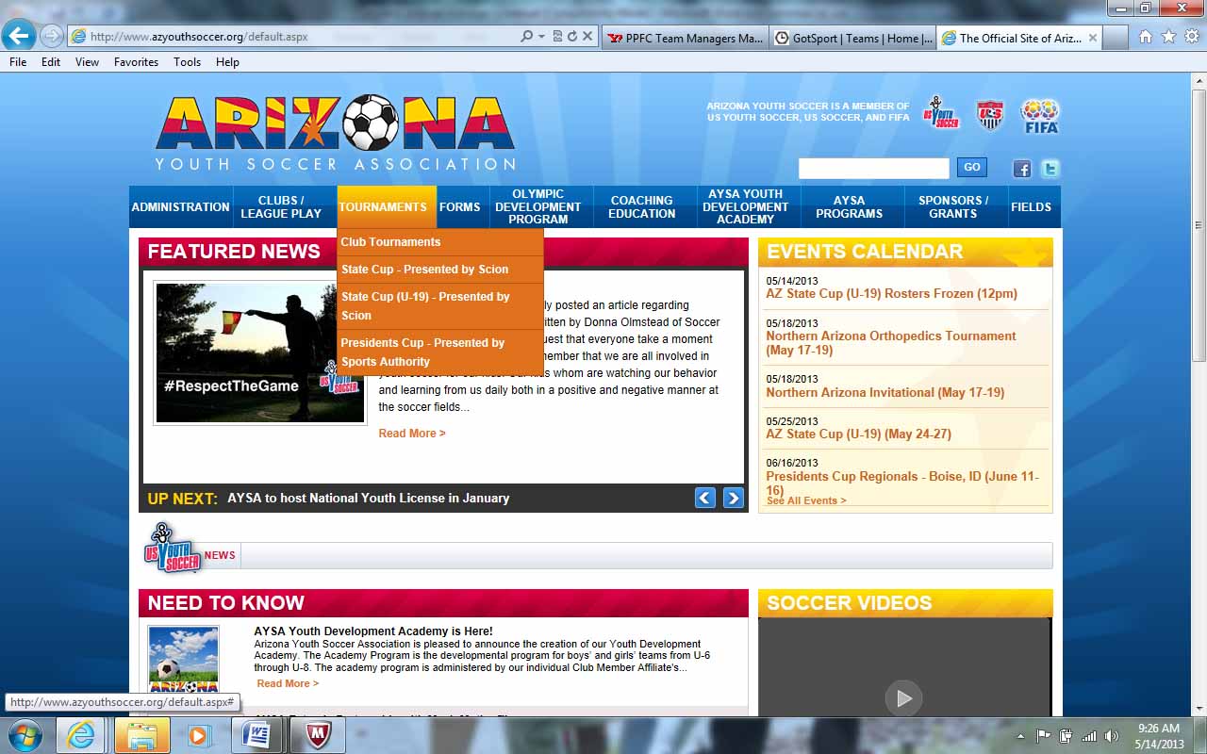This screenshot has width=1207, height=754.
Task: Click the browser vertical scrollbar
Action: click(x=1199, y=226)
